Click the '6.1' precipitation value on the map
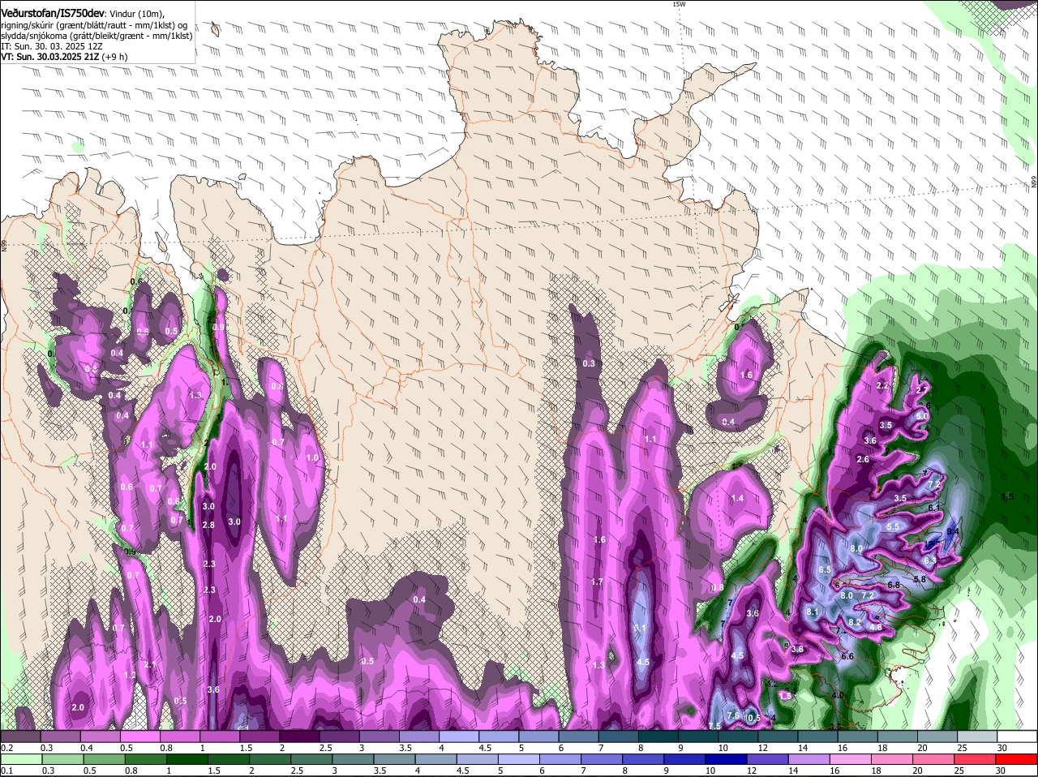 (933, 508)
